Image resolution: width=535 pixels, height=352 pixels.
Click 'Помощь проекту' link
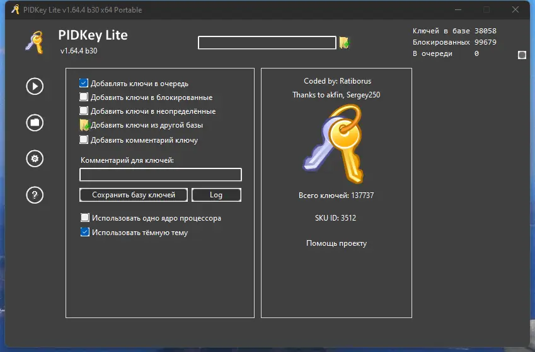tap(337, 243)
